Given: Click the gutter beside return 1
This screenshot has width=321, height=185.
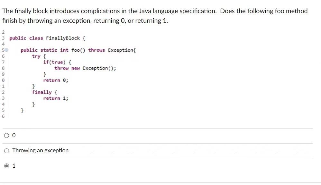Looking at the screenshot, I should click(x=3, y=98).
